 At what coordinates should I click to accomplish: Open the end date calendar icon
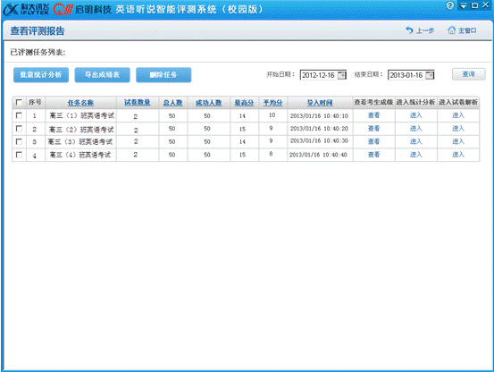tap(430, 75)
